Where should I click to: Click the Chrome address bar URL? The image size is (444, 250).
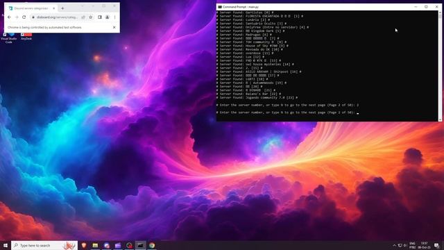pos(57,17)
